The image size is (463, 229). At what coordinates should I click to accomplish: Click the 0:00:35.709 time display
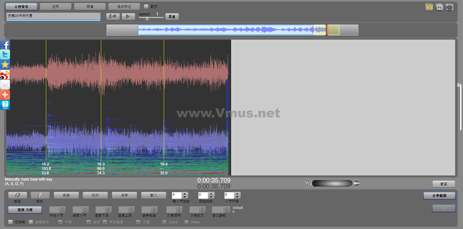click(x=214, y=180)
